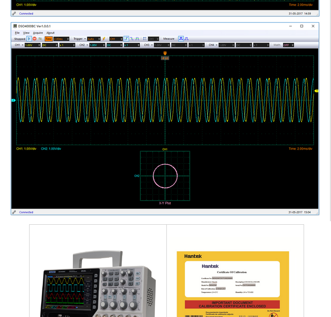The height and width of the screenshot is (317, 331).
Task: Open the trigger mode Auto dropdown
Action: tap(94, 39)
